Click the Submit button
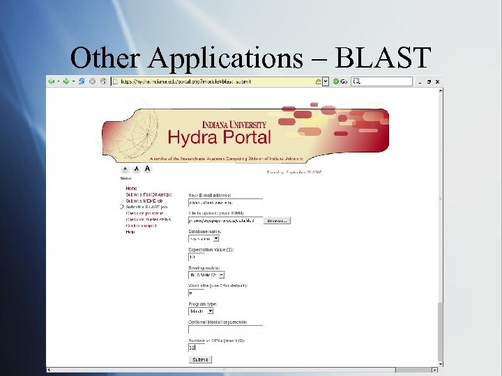This screenshot has height=376, width=502. click(200, 360)
